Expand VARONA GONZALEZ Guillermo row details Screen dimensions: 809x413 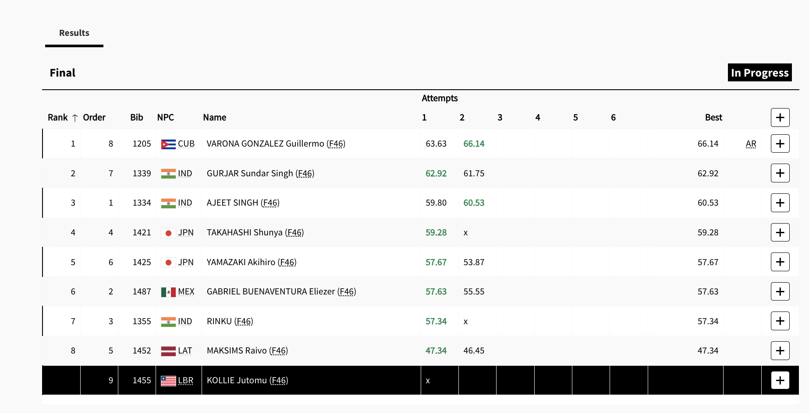pyautogui.click(x=780, y=143)
